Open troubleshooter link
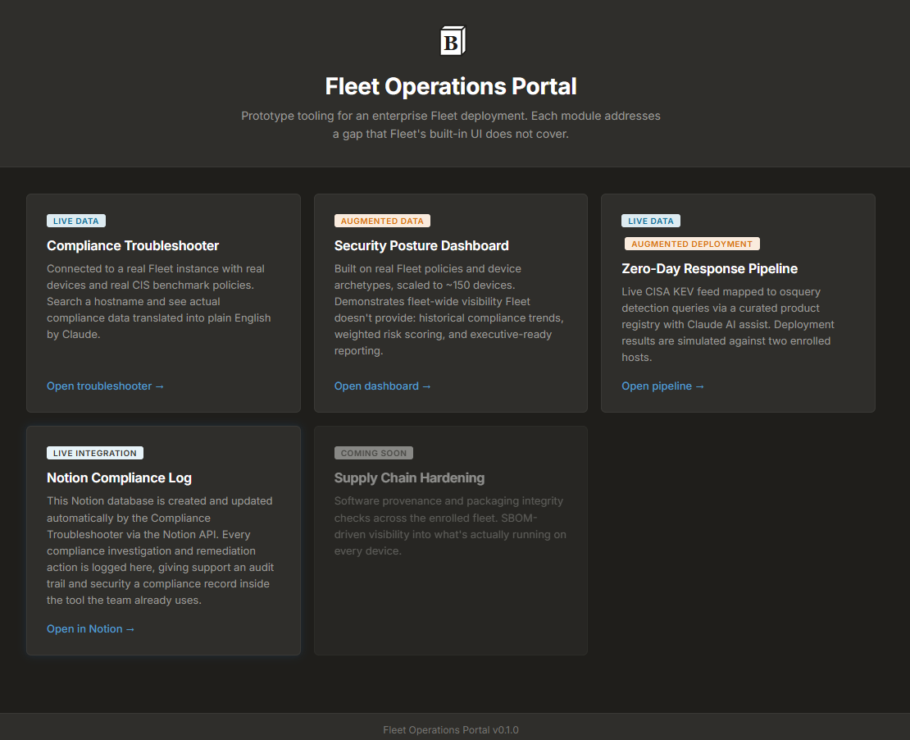This screenshot has width=910, height=740. point(105,386)
